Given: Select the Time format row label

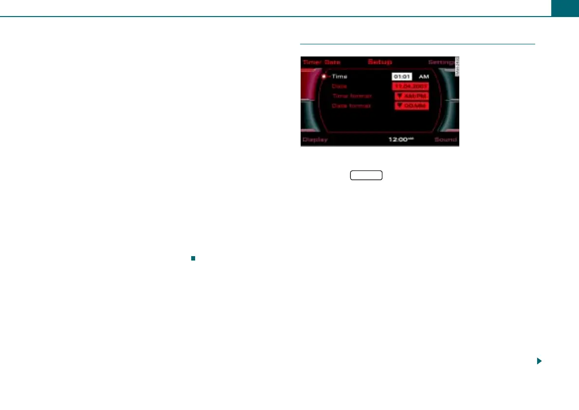Looking at the screenshot, I should pos(352,96).
